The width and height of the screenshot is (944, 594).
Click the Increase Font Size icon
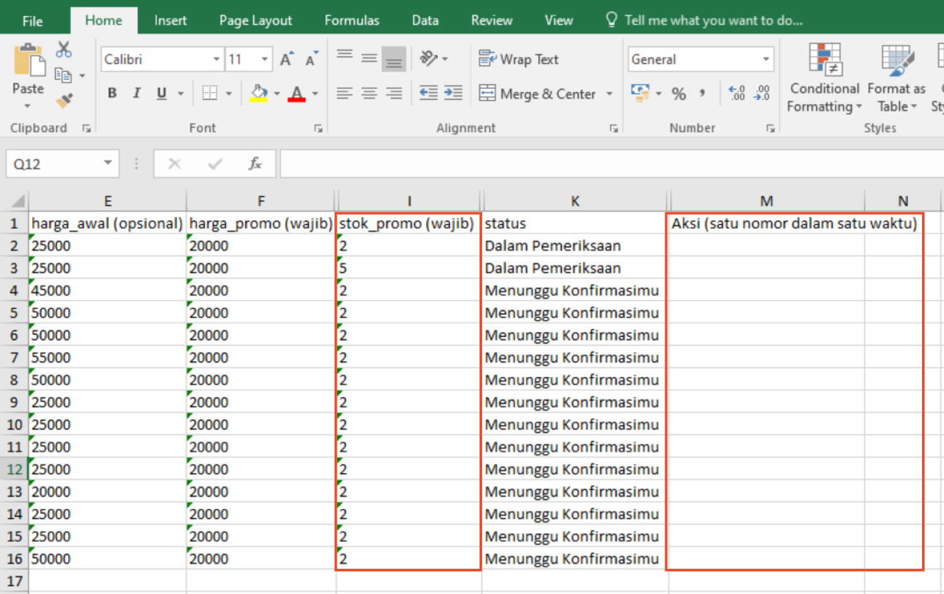coord(286,59)
